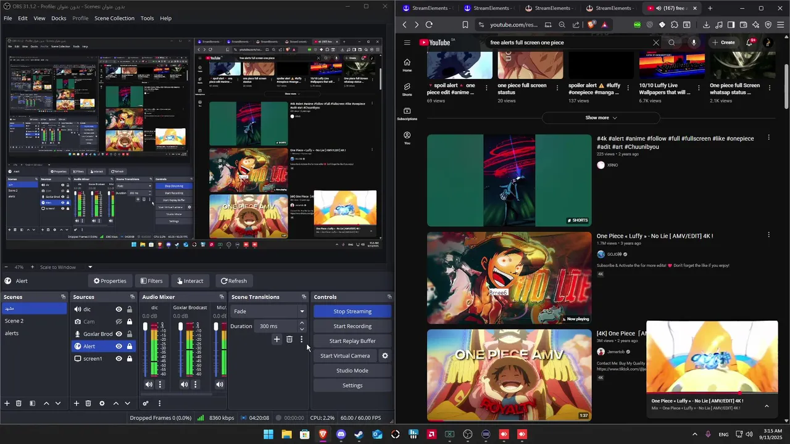Hide the dic source
790x444 pixels.
click(118, 309)
